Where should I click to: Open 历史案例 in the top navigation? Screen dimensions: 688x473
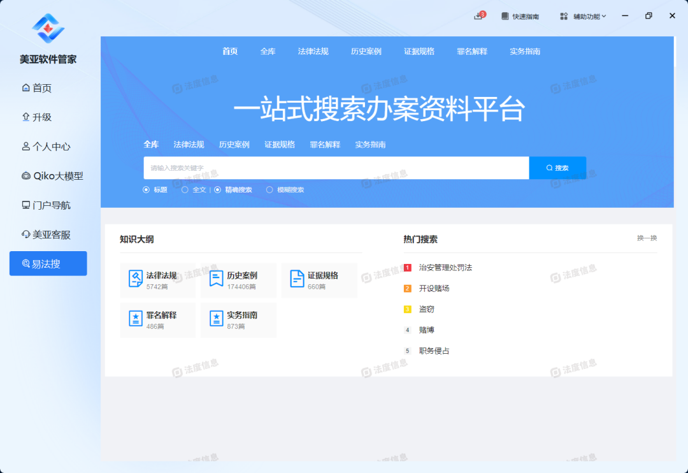[366, 52]
